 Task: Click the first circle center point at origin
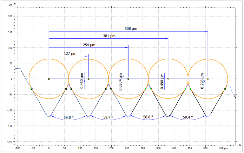click(x=49, y=79)
